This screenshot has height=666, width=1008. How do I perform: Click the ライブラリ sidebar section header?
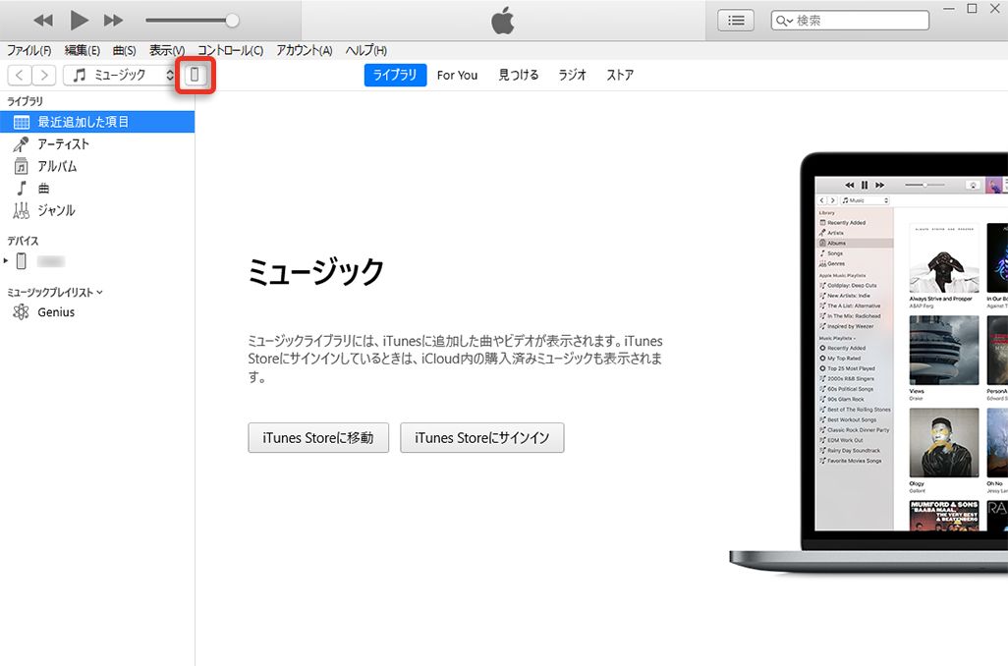pos(26,101)
